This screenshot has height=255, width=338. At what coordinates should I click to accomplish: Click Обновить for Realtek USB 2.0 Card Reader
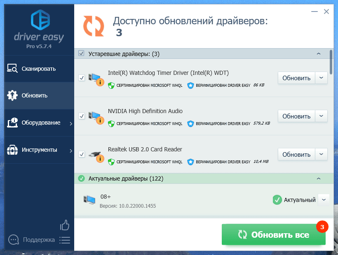pos(296,155)
